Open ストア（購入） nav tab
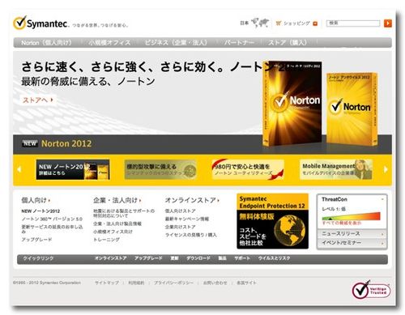Viewport: 405px width, 315px height. tap(288, 43)
